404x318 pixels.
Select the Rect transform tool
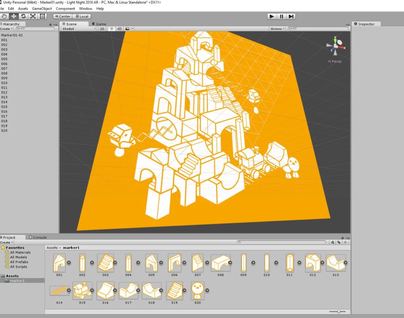42,16
